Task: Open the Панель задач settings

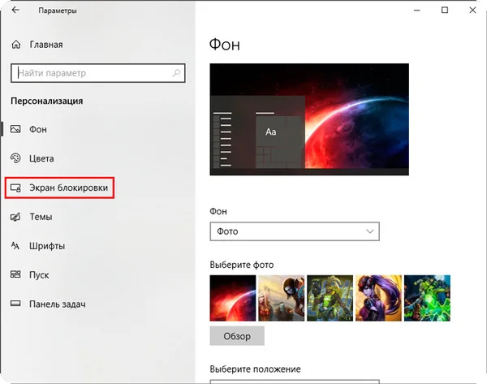Action: tap(59, 304)
